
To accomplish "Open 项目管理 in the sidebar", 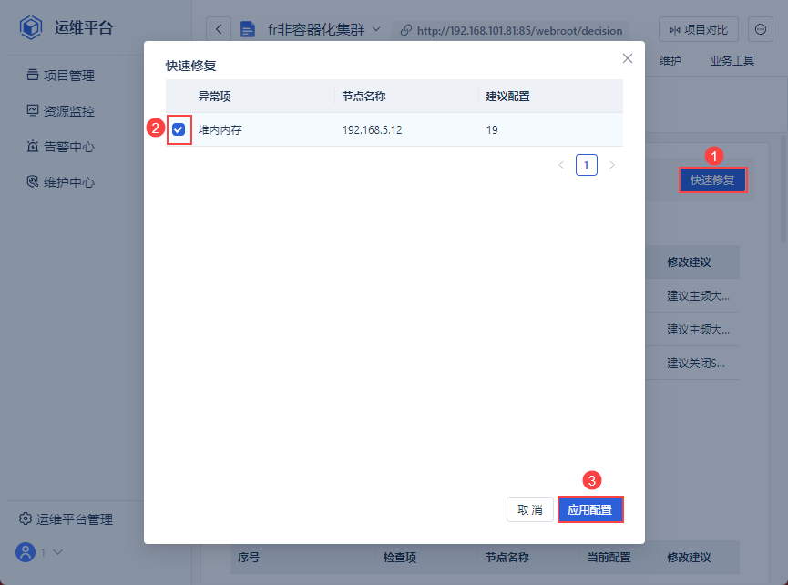I will (60, 76).
